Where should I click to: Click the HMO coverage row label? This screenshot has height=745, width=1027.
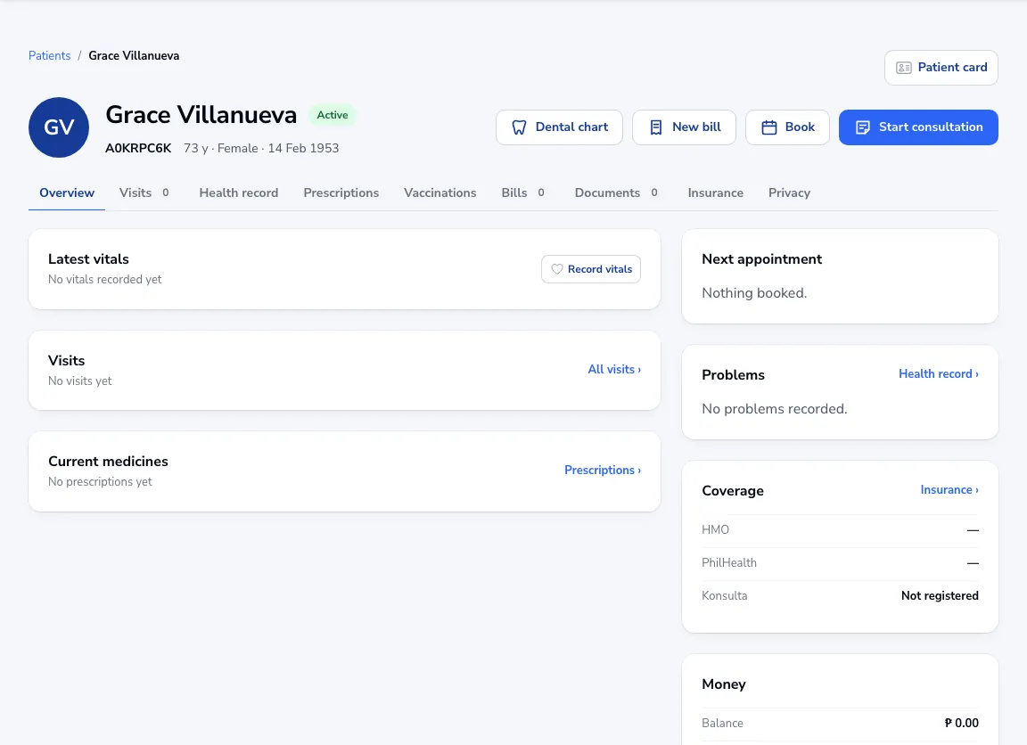click(715, 529)
